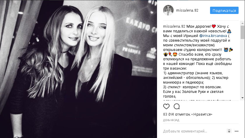Open the 83 014 отметок «Нравится» list
245x138 pixels.
click(x=188, y=114)
